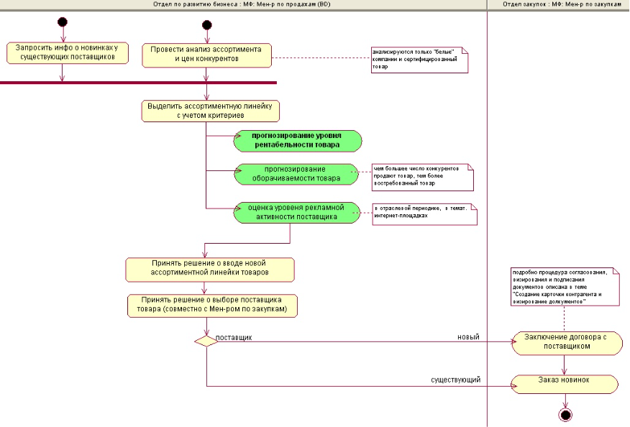This screenshot has height=427, width=630.
Task: Click the "Отдел закупок" swimlane header
Action: pyautogui.click(x=559, y=4)
